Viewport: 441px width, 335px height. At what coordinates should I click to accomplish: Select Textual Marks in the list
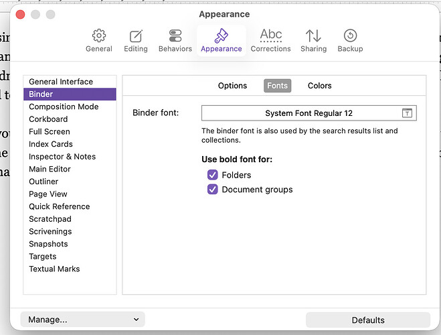point(70,269)
